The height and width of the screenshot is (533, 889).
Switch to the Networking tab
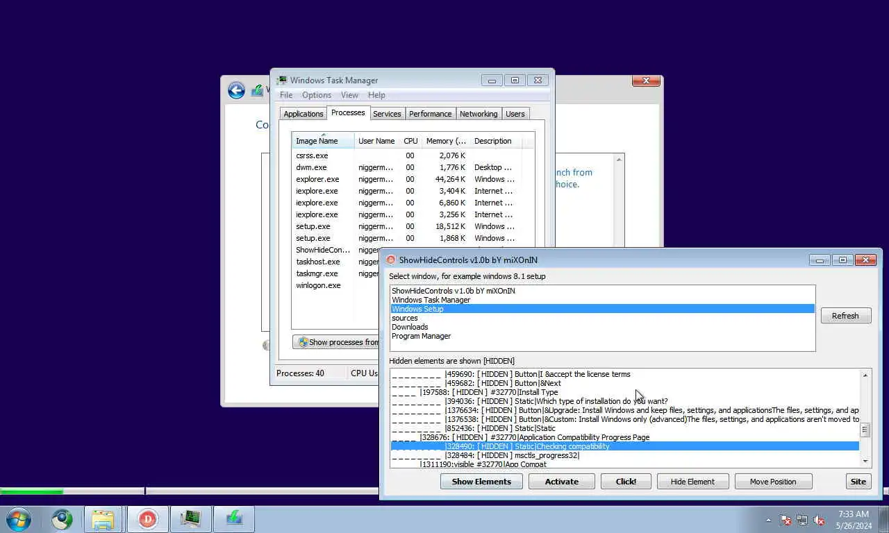479,114
